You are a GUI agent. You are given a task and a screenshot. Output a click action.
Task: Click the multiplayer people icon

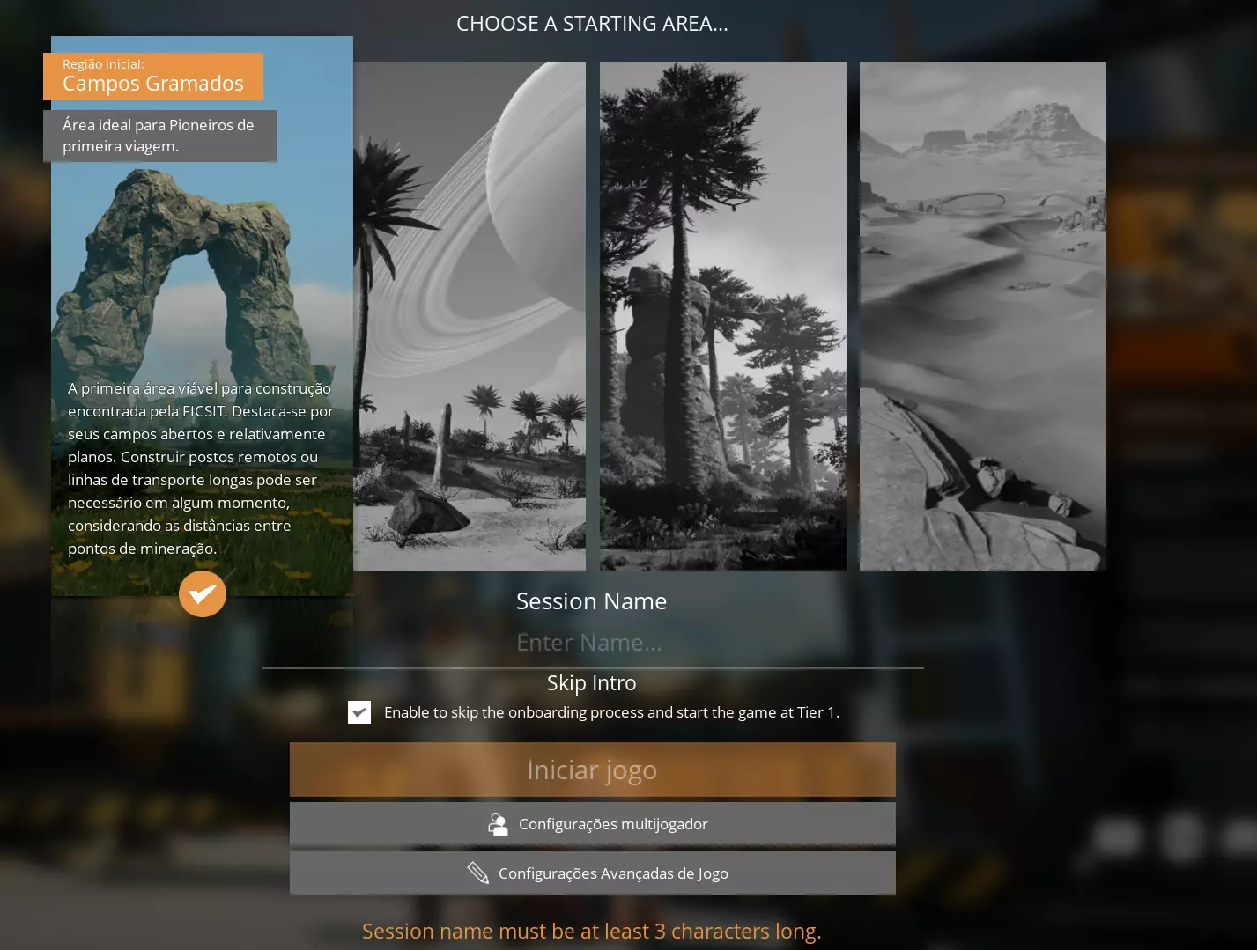point(498,824)
